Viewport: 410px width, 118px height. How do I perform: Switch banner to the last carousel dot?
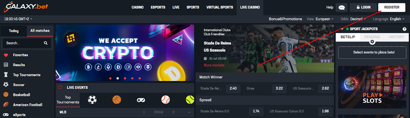(x=140, y=78)
